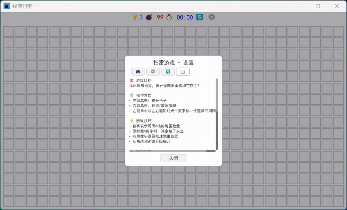
Task: Switch to the gear settings tab in dialog
Action: coord(153,72)
